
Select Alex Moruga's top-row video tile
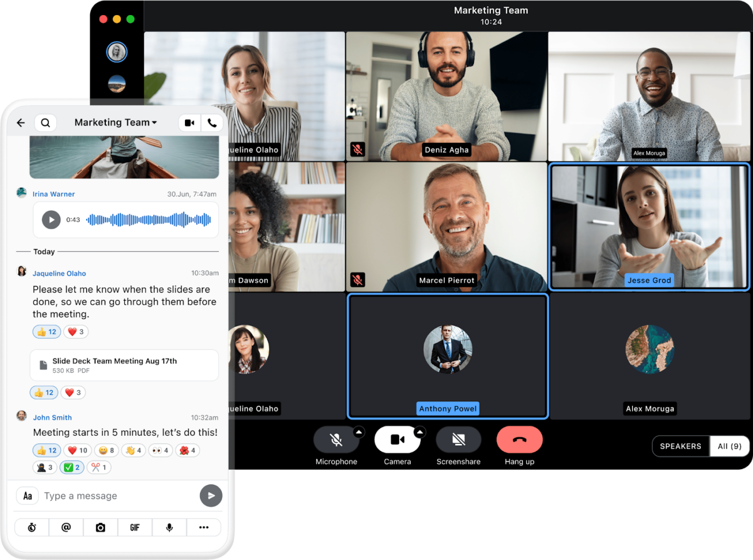pyautogui.click(x=649, y=96)
